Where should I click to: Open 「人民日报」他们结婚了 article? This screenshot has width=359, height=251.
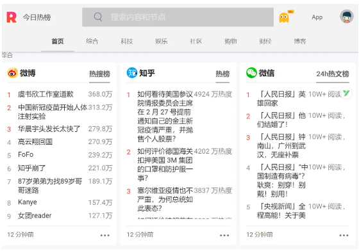(281, 120)
